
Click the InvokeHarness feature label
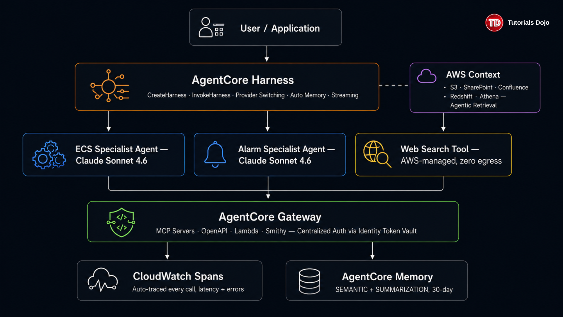tap(211, 95)
